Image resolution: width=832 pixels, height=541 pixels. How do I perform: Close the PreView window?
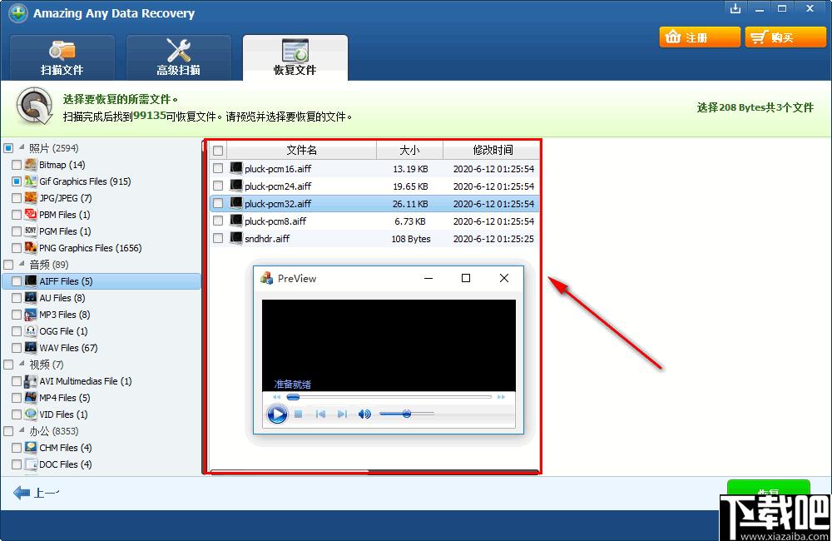(x=504, y=278)
